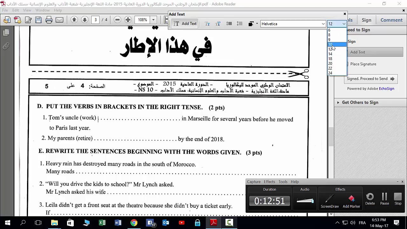407x229 pixels.
Task: Click the ScreenDraw effect icon
Action: coord(330,201)
